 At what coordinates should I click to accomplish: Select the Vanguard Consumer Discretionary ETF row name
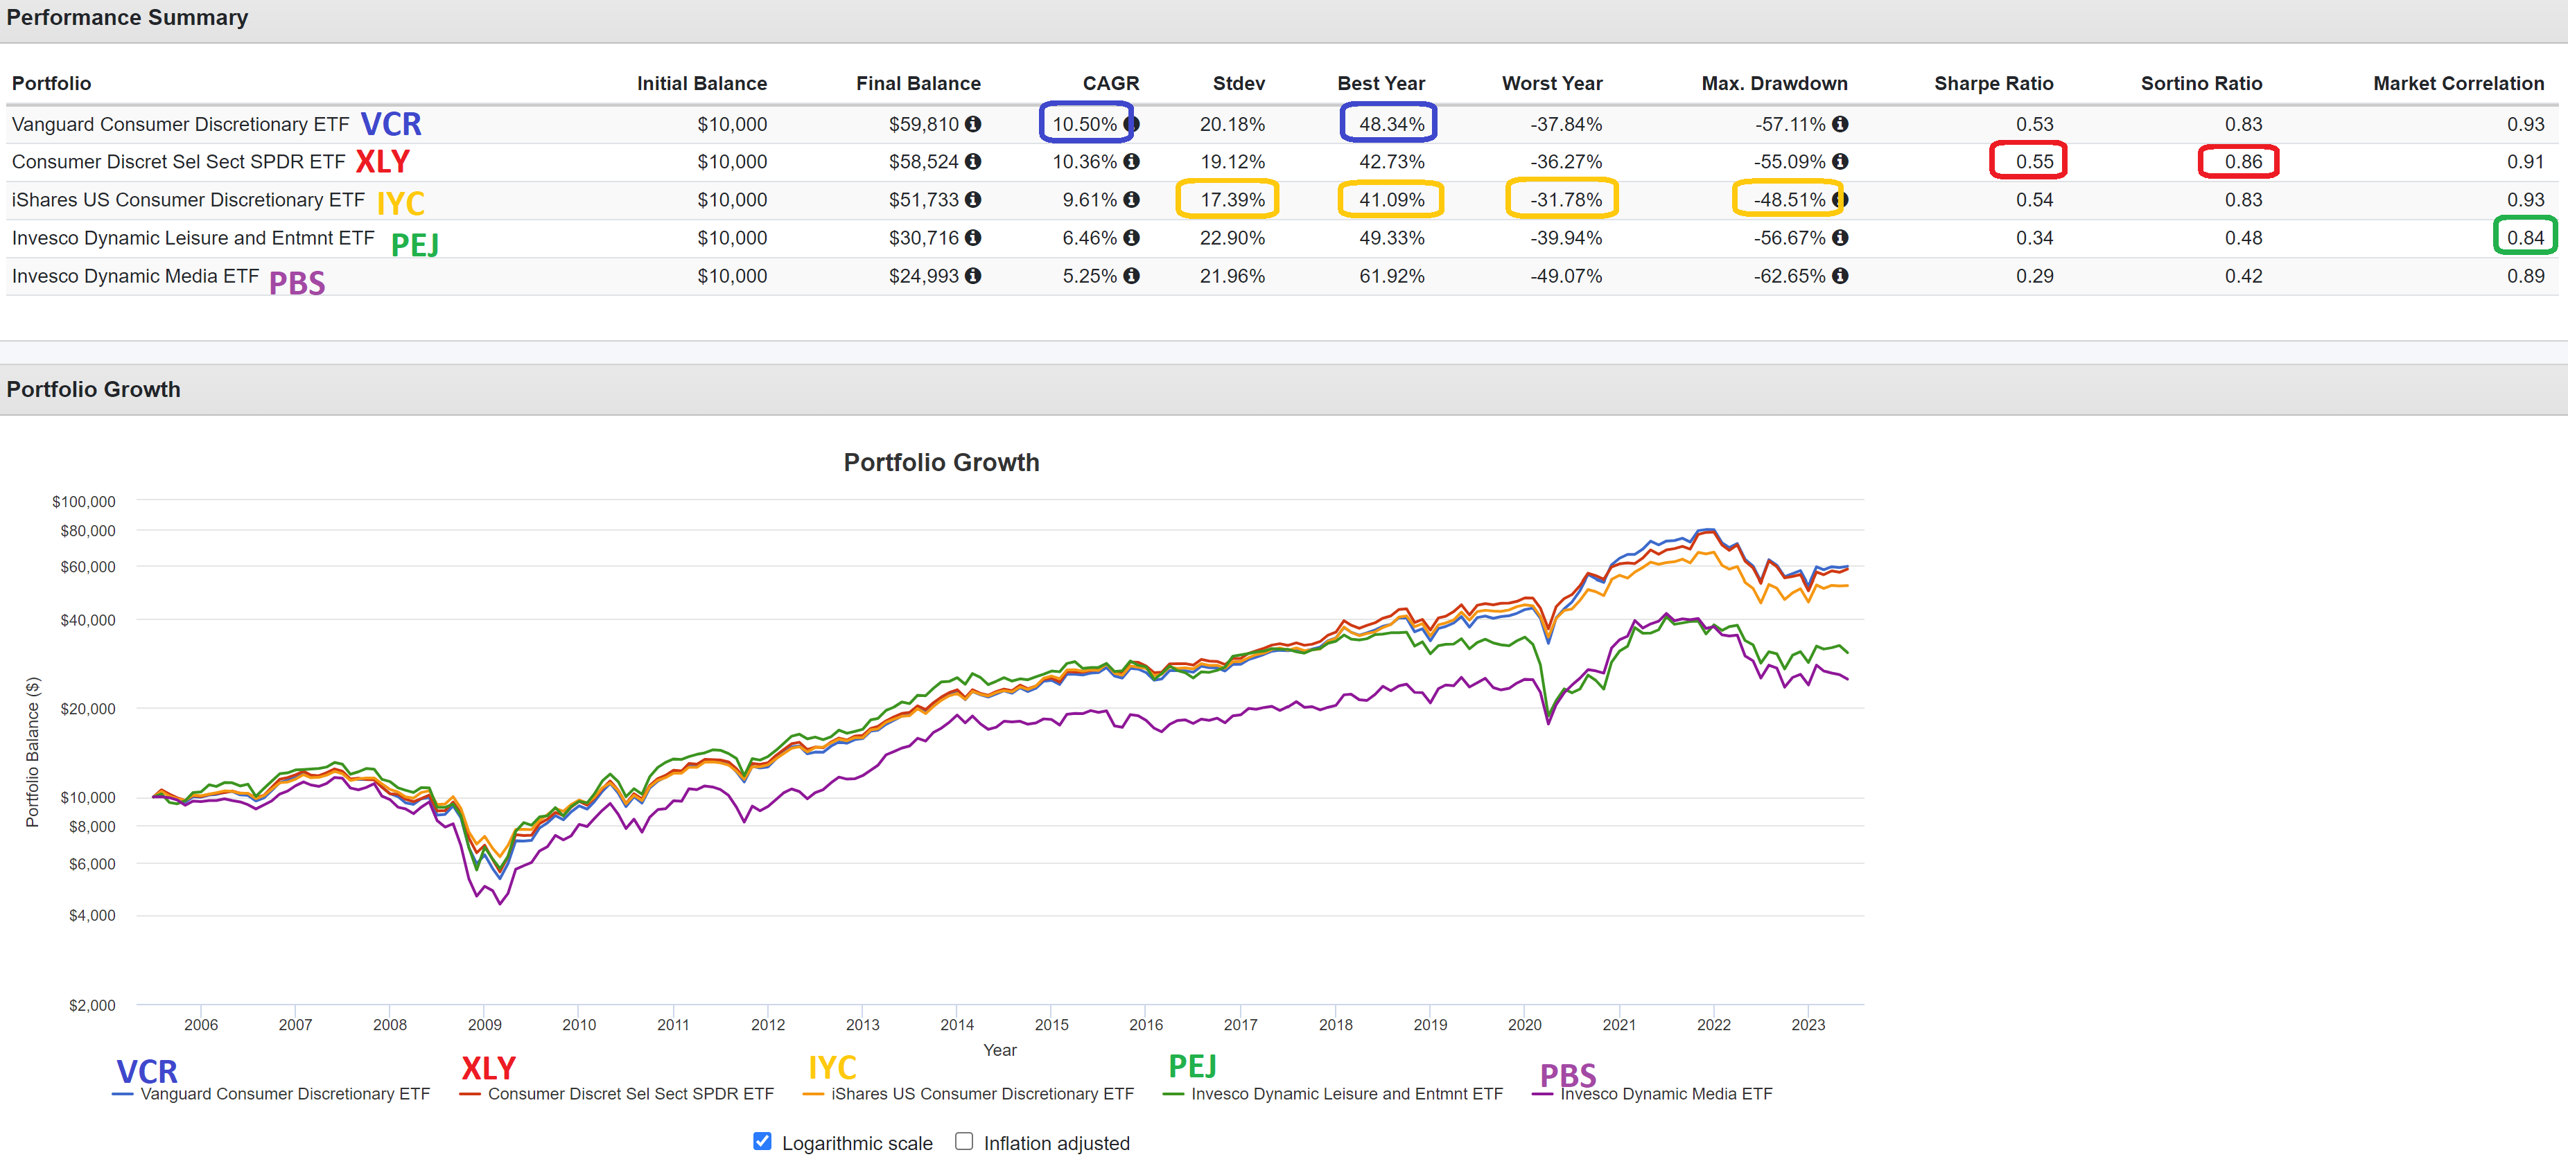(180, 125)
